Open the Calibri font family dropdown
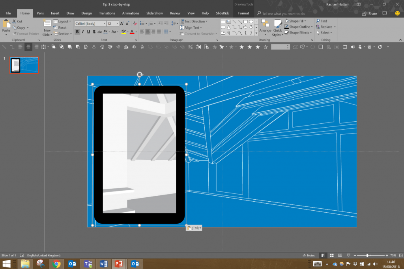 pos(105,23)
